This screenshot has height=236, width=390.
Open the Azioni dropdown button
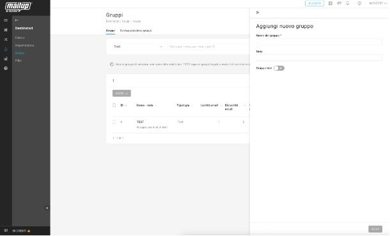(121, 93)
